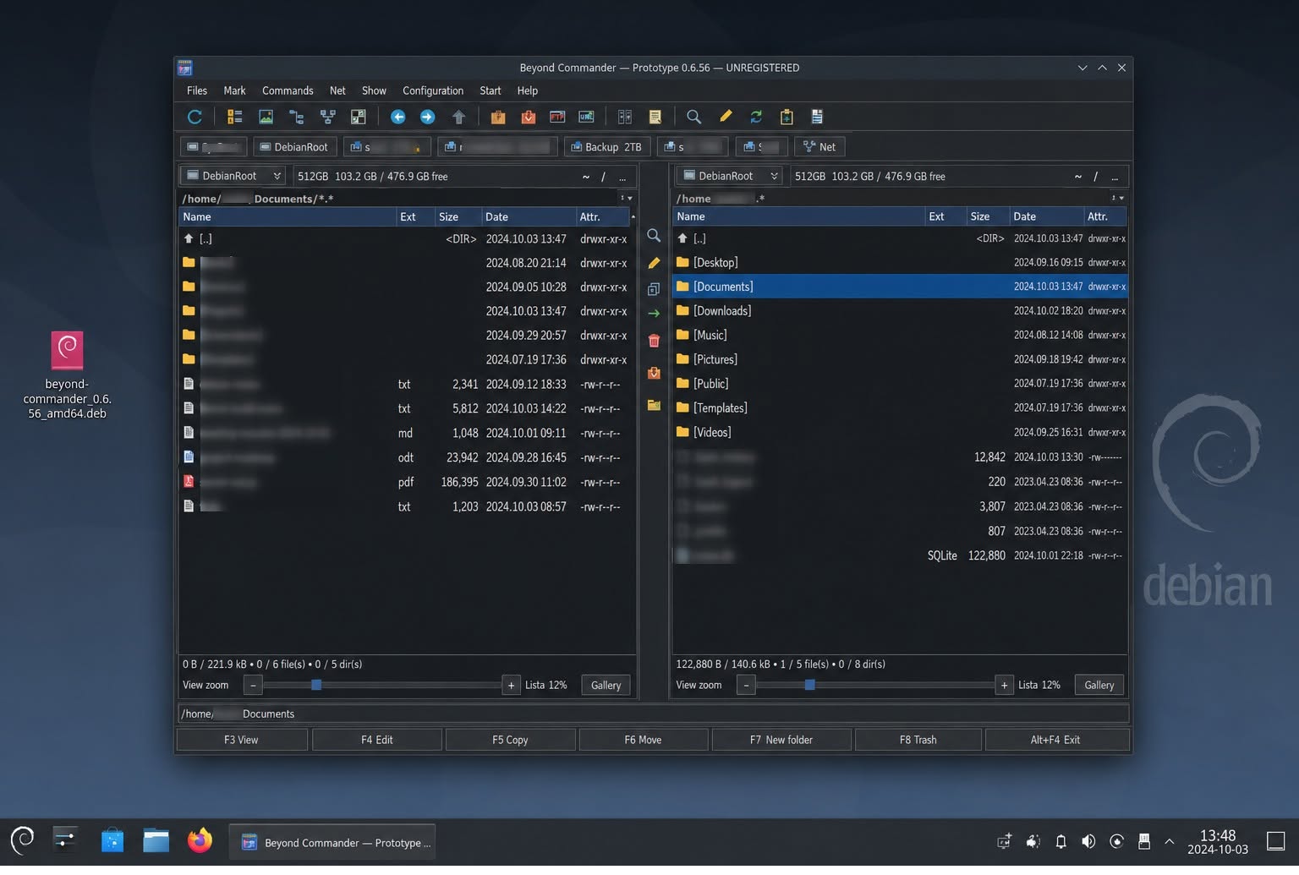Open the left panel DebianRoot drive dropdown
Screen dimensions: 1299x875
(x=233, y=176)
